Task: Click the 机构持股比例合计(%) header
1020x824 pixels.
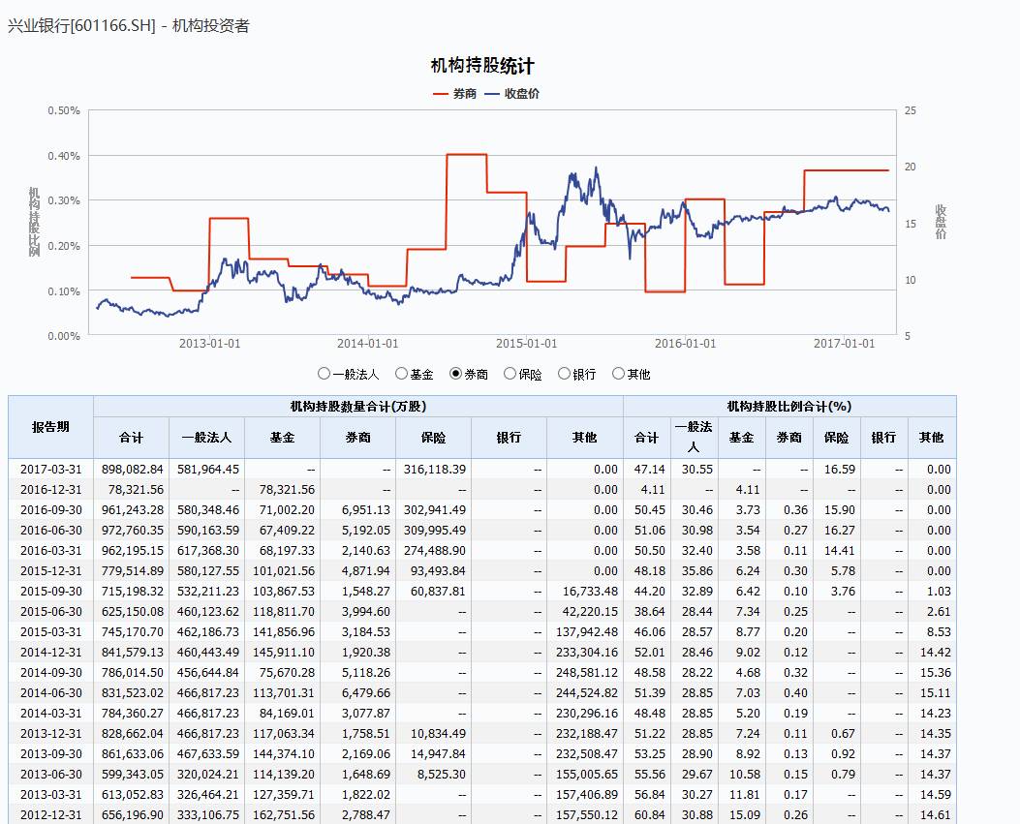Action: point(789,407)
